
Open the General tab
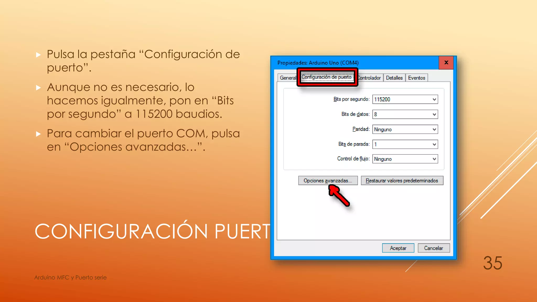[287, 78]
